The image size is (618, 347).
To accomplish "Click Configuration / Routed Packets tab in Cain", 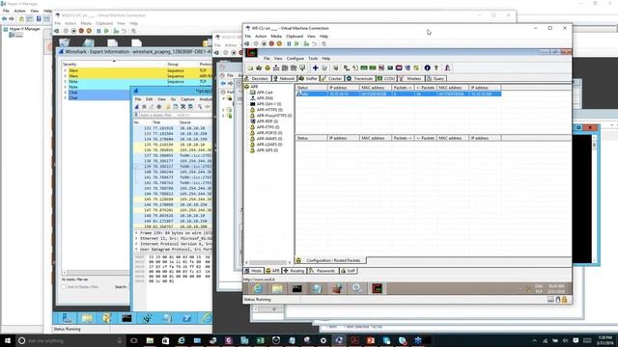I will pyautogui.click(x=330, y=260).
